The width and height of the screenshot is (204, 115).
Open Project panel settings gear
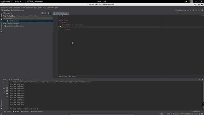click(x=48, y=13)
